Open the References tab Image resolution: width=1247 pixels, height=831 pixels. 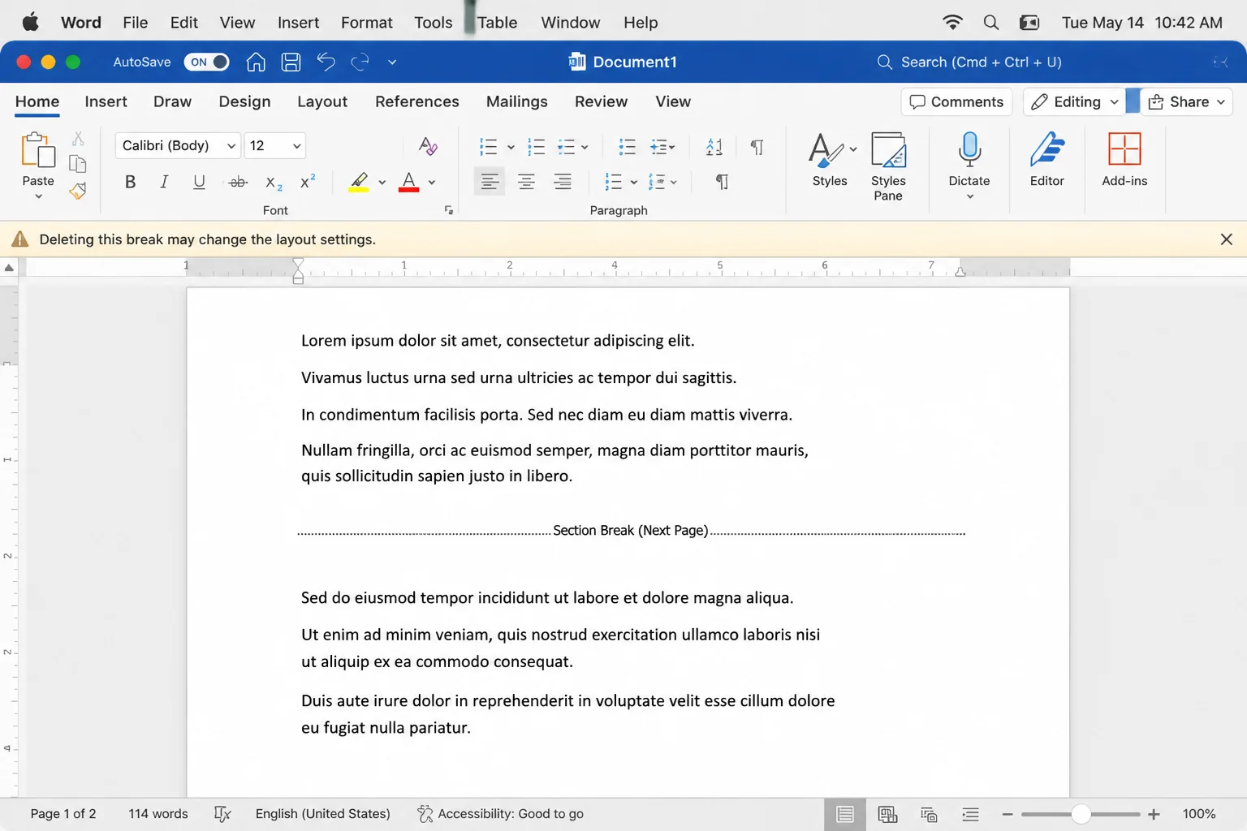point(417,101)
